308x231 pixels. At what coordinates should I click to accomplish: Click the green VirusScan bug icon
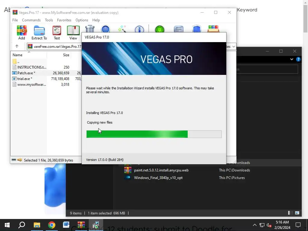(x=159, y=29)
